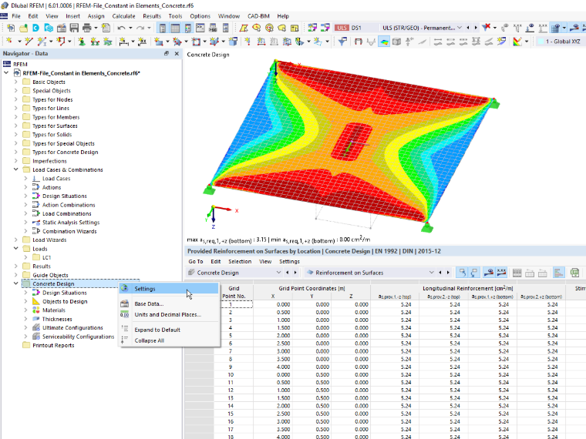Screen dimensions: 586x439
Task: Click the new line tool icon
Action: pos(29,42)
